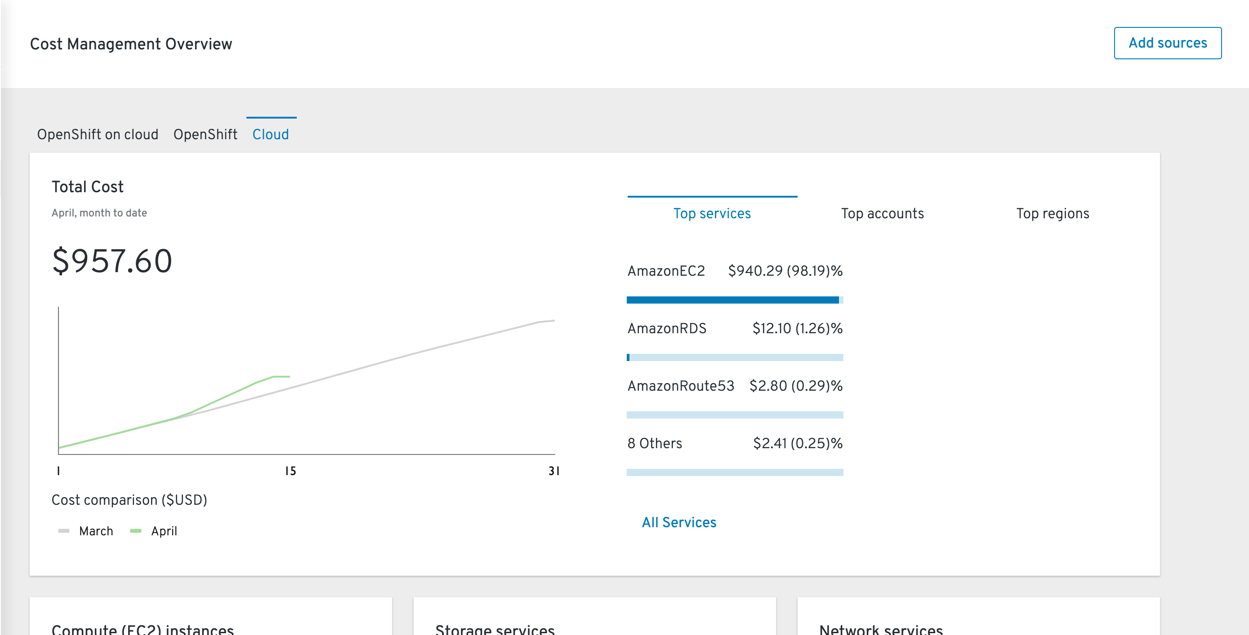The image size is (1249, 635).
Task: Click the AmazonRoute53 cost progress bar
Action: pos(735,415)
